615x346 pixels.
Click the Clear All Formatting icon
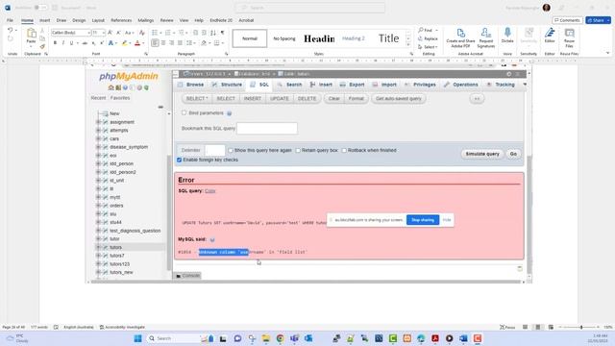point(142,33)
